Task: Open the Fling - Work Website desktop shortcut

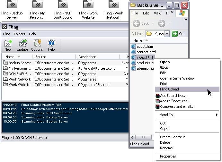Action: pyautogui.click(x=88, y=9)
